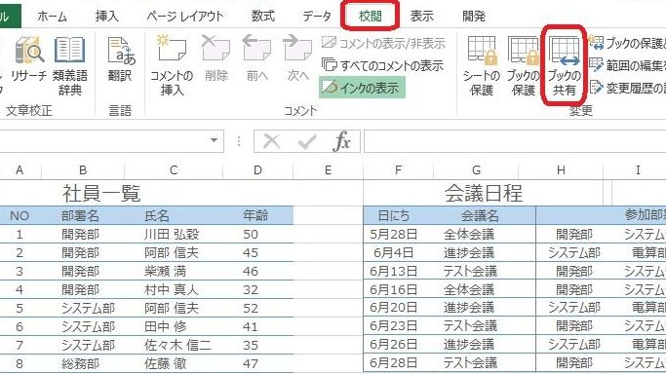Show all comments すべてのコメントの表示
The width and height of the screenshot is (666, 374).
[382, 65]
